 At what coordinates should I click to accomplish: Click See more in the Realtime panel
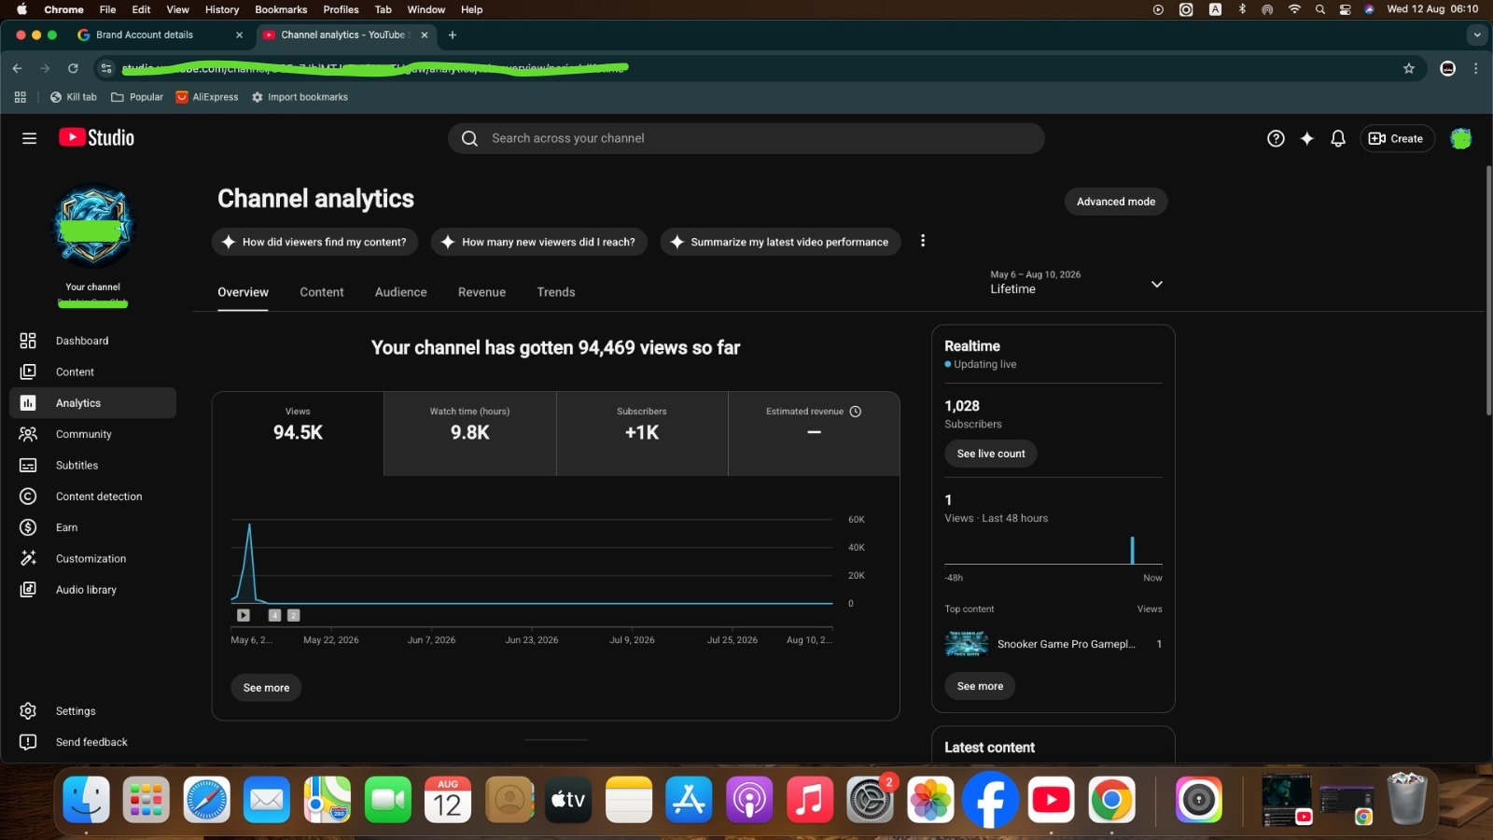(980, 686)
